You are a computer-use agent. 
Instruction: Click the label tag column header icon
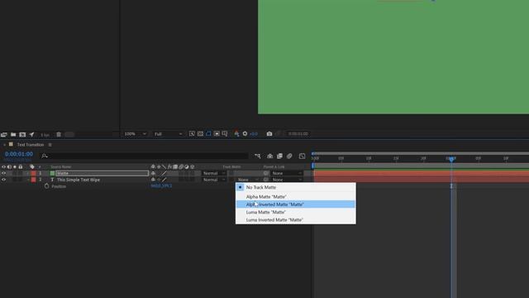click(x=32, y=167)
